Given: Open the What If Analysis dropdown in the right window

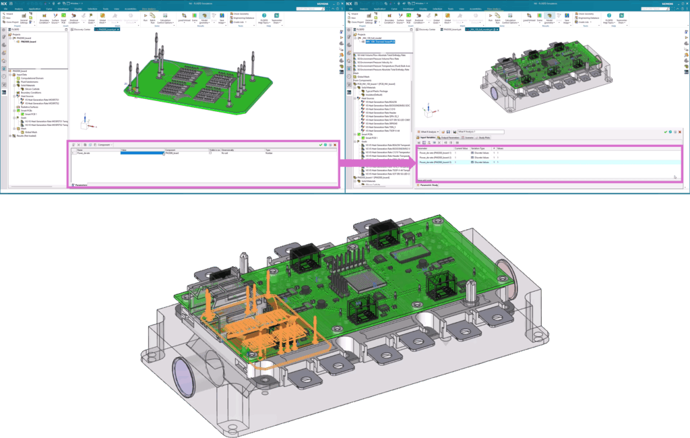Looking at the screenshot, I should click(x=428, y=132).
